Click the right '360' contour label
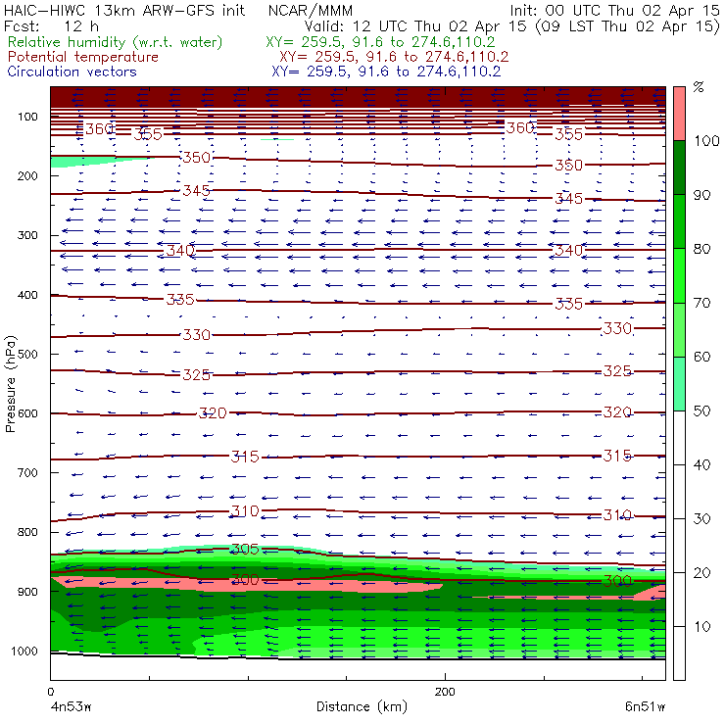Image resolution: width=725 pixels, height=725 pixels. coord(520,127)
